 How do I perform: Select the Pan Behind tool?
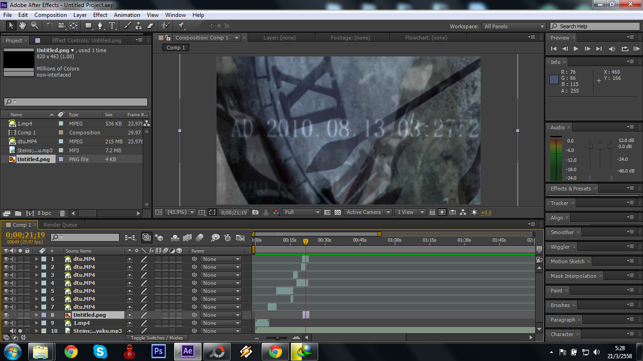[x=73, y=25]
